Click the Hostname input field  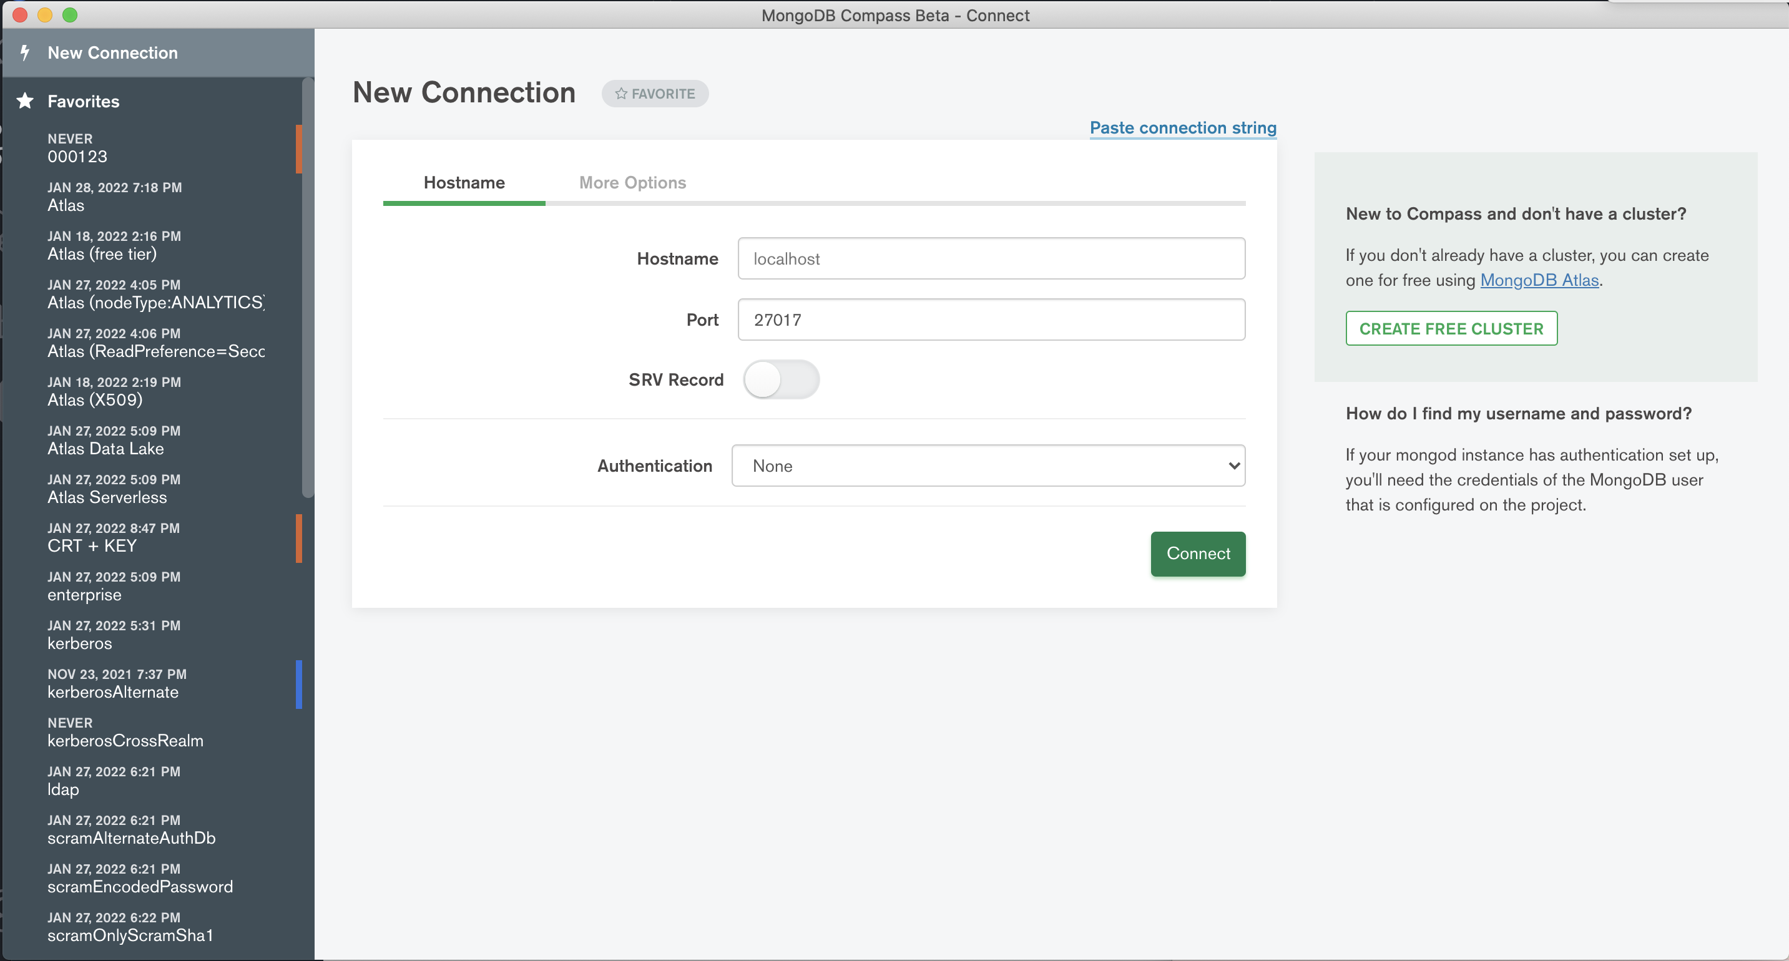pyautogui.click(x=991, y=259)
